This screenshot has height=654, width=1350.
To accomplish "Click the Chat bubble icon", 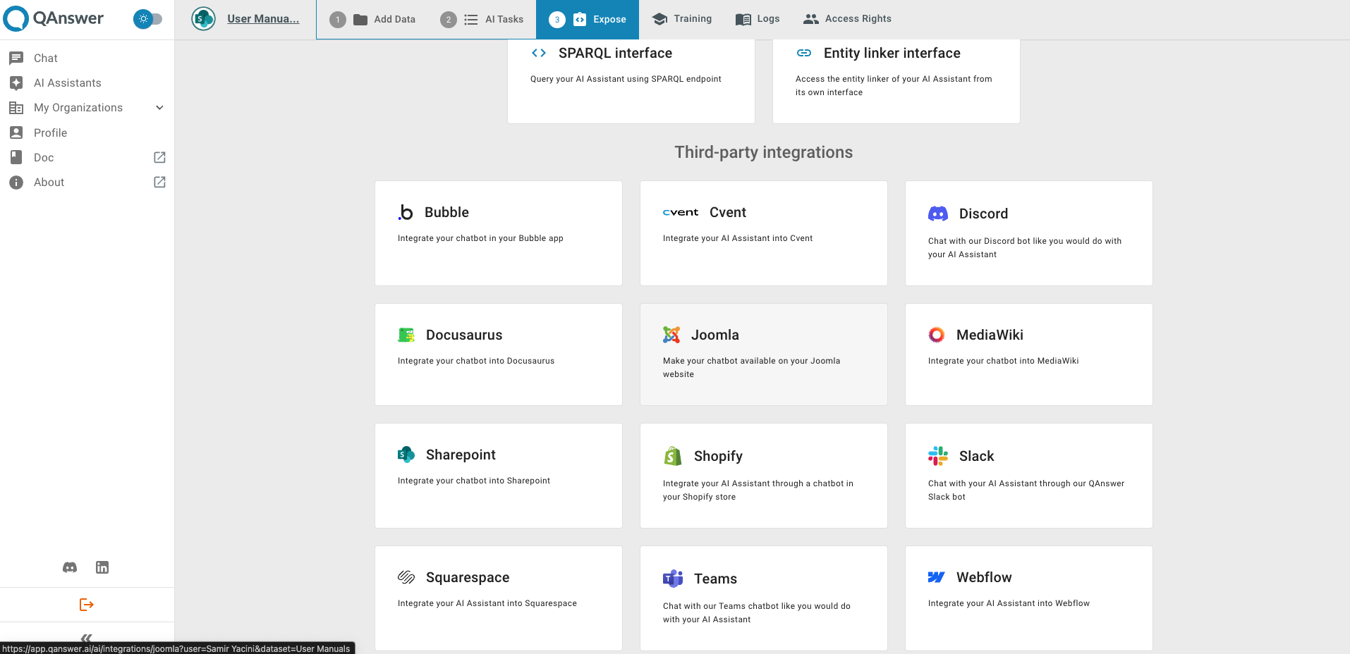I will tap(16, 58).
